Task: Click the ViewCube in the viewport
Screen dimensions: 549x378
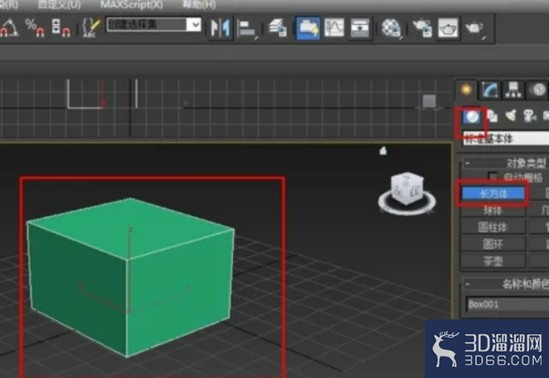Action: [407, 188]
